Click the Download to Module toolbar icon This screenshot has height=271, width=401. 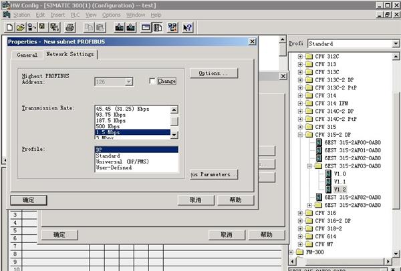click(120, 27)
